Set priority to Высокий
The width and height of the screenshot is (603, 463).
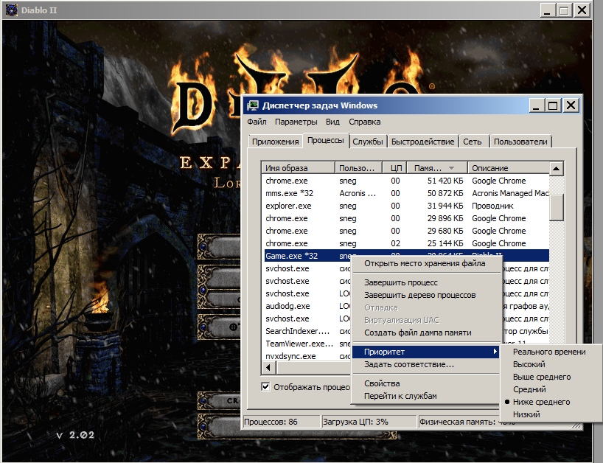click(529, 364)
